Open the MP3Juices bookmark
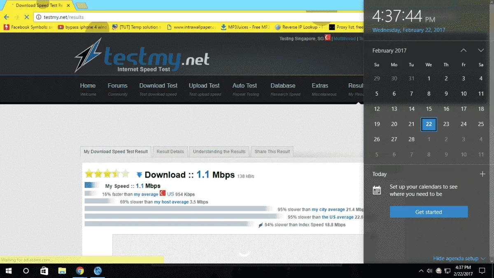Screen dimensions: 494x278 [x=245, y=27]
